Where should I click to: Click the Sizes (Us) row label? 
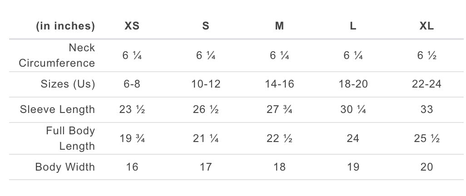click(x=68, y=84)
